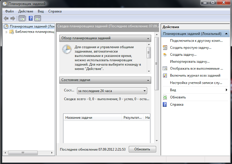Click the Название задачи column header

[x=92, y=118]
